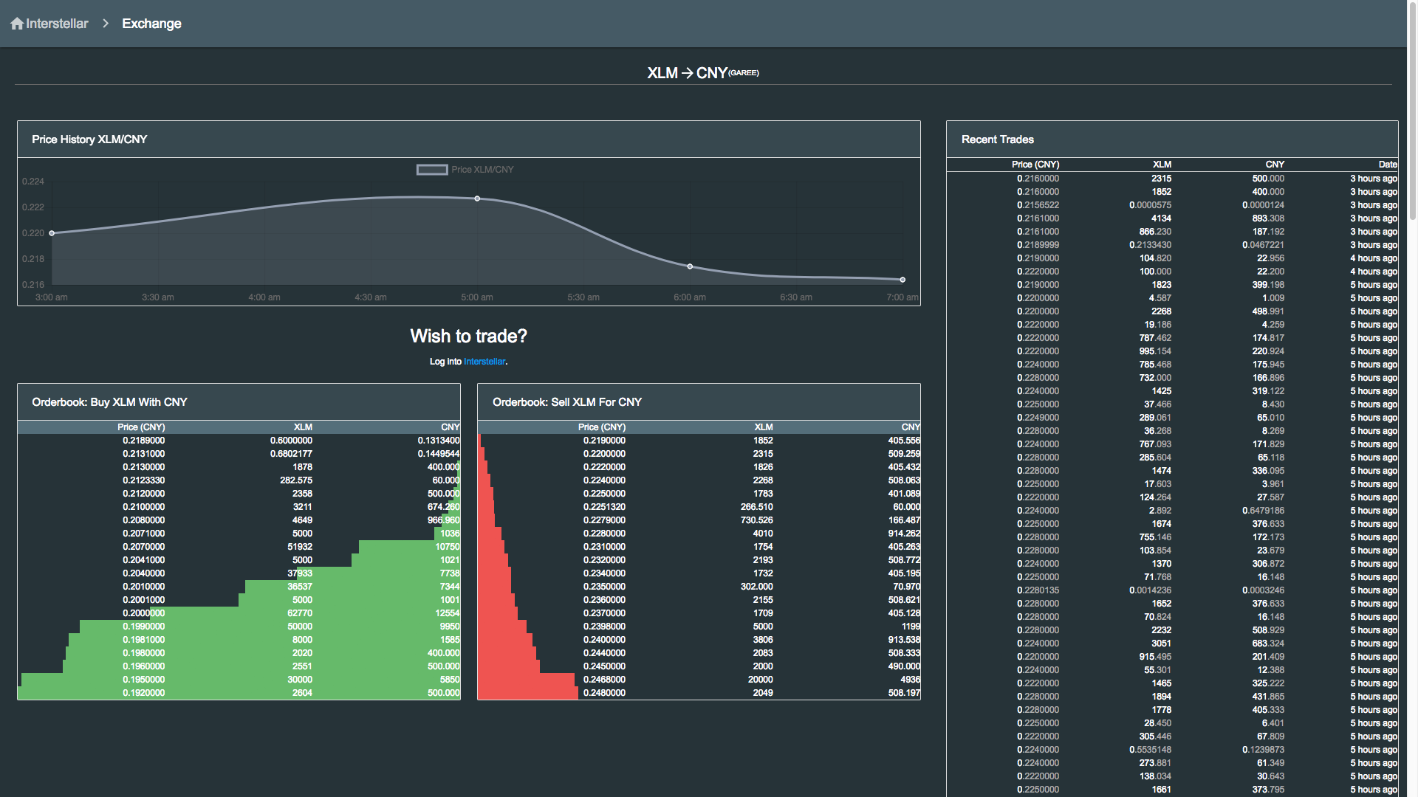Select buy order priced 0.2189000
Image resolution: width=1418 pixels, height=797 pixels.
pos(239,441)
